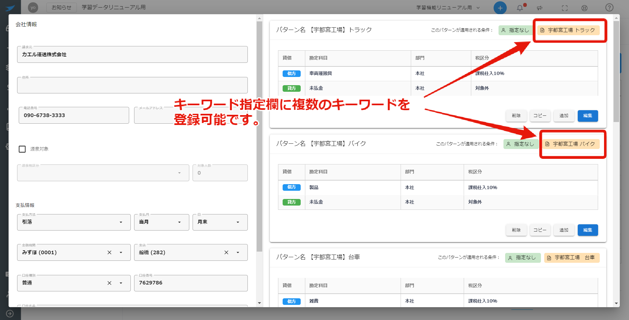
Task: Click the 口座番号 7629786 field
Action: click(191, 283)
